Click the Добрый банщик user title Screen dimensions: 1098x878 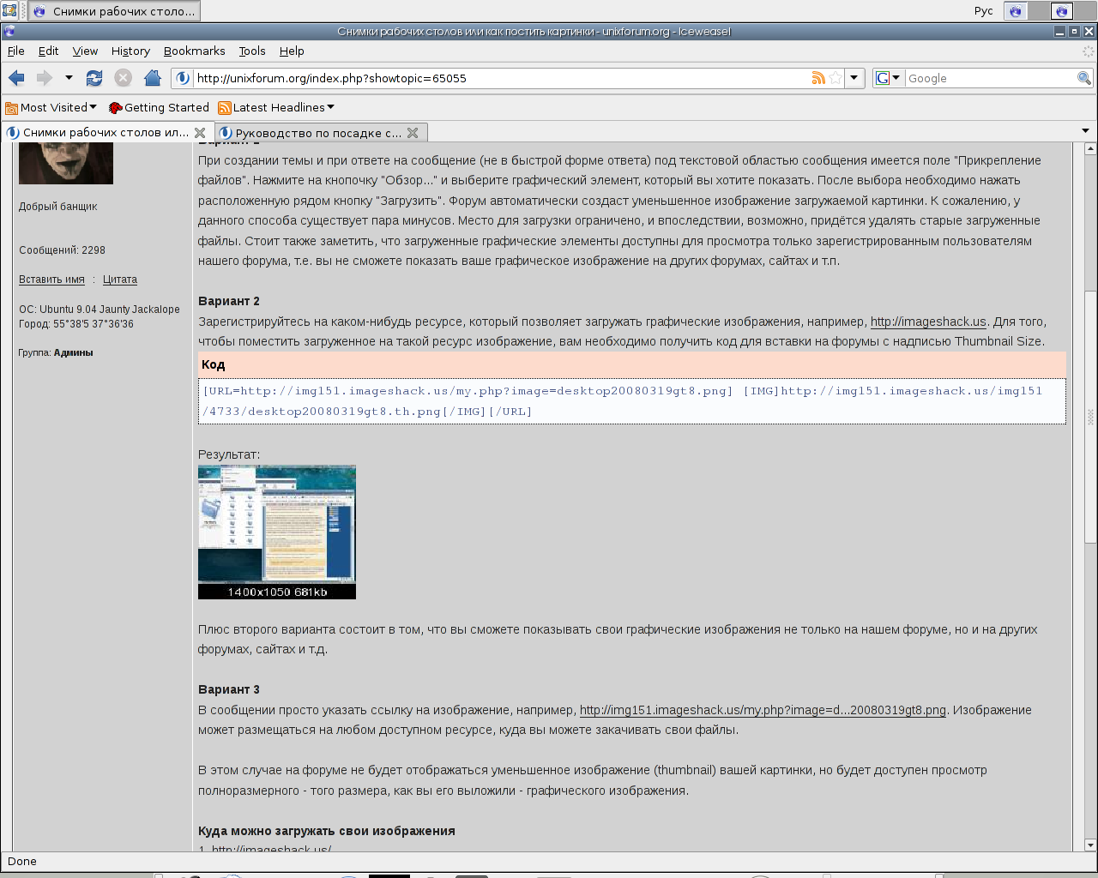pos(58,207)
